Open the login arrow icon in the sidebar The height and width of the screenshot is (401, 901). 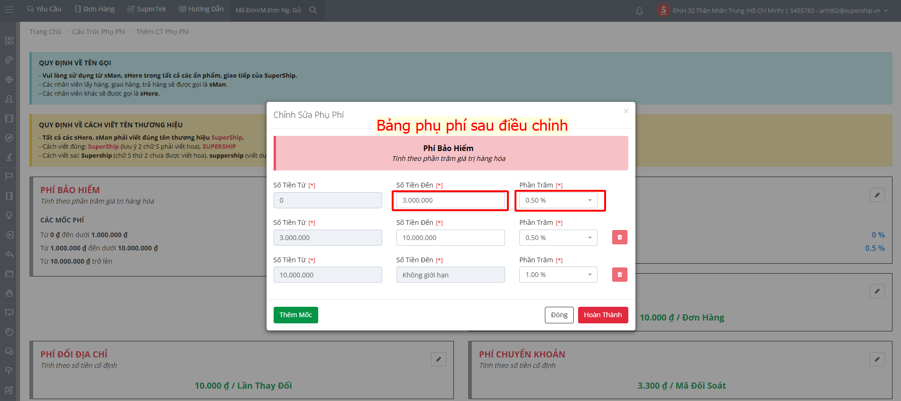coord(9,235)
